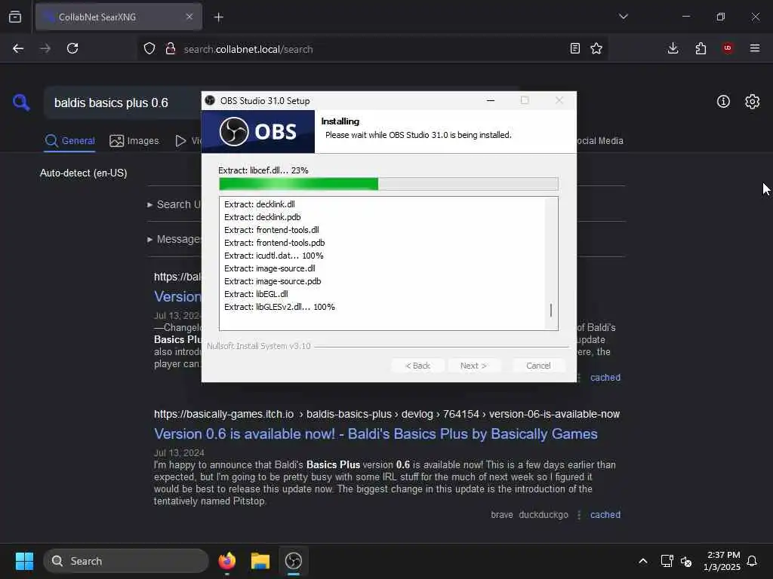Open Windows Start menu
The width and height of the screenshot is (773, 579).
pos(24,561)
